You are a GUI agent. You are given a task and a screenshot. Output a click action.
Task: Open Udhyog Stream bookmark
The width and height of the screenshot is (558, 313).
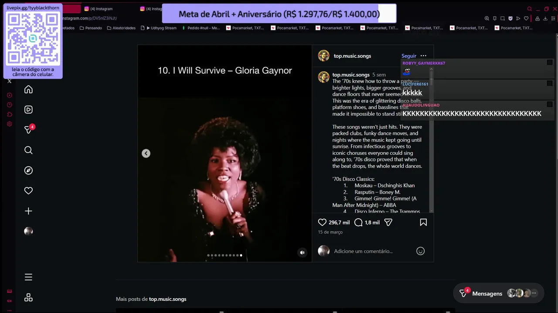159,28
